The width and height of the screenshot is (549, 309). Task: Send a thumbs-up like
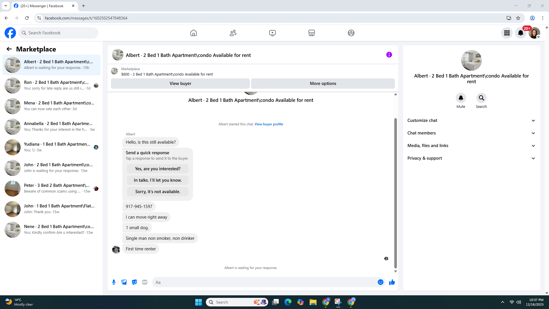click(392, 282)
